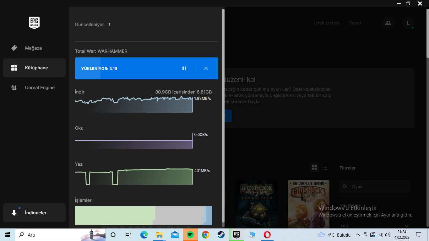Click the İşlemler operations chart
Viewport: 429px width, 241px height.
(x=144, y=216)
